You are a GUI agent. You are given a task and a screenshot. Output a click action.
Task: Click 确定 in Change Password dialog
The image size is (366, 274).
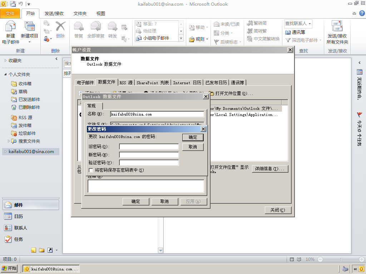pyautogui.click(x=193, y=137)
